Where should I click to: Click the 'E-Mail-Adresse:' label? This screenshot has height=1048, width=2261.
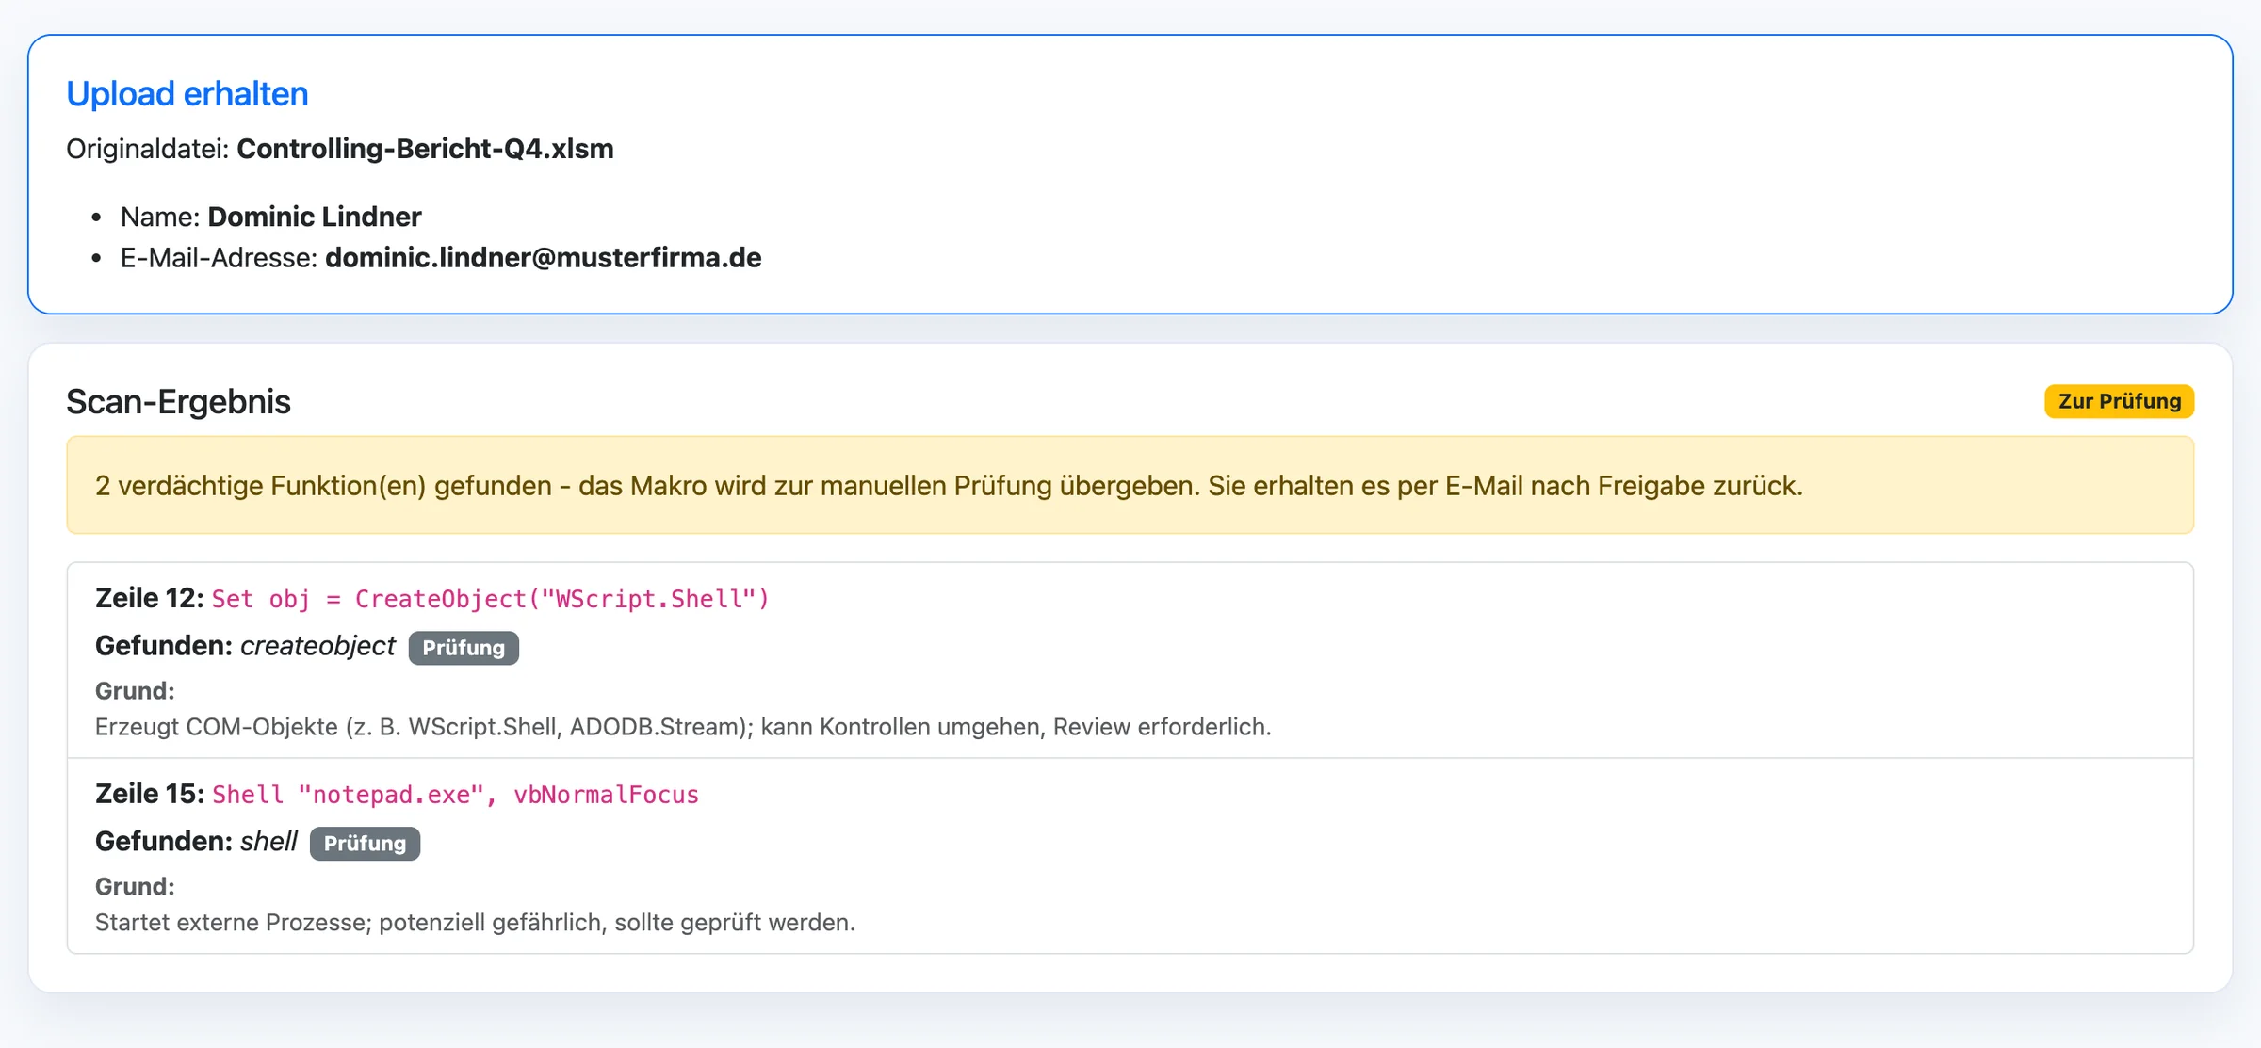[220, 257]
